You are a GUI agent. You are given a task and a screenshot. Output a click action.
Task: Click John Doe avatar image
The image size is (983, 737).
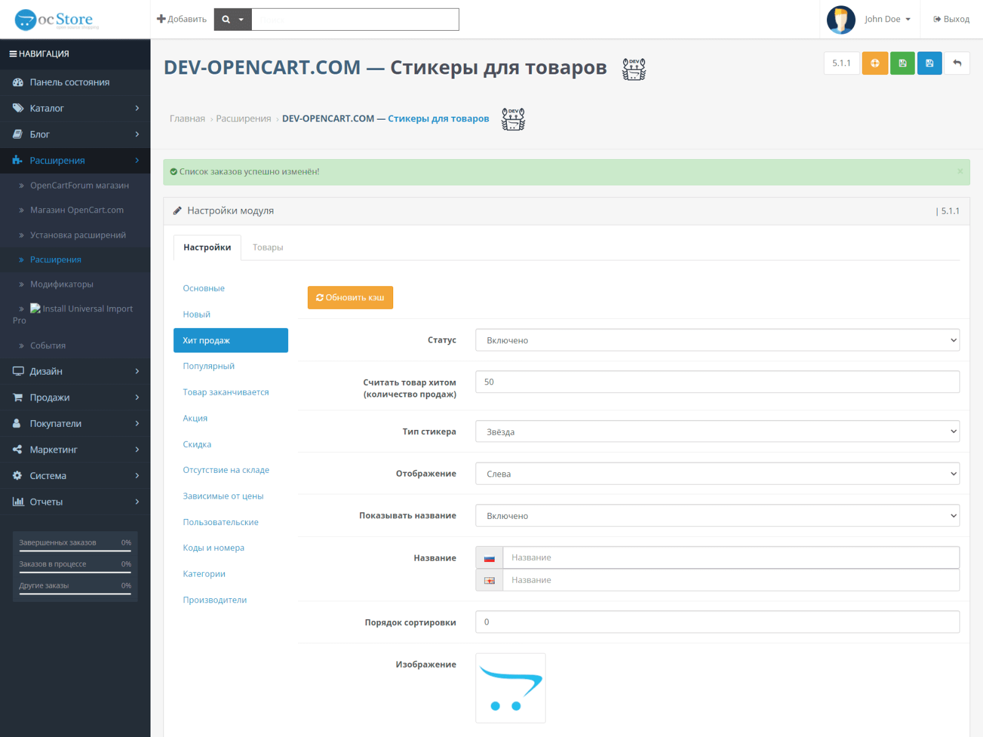point(841,20)
